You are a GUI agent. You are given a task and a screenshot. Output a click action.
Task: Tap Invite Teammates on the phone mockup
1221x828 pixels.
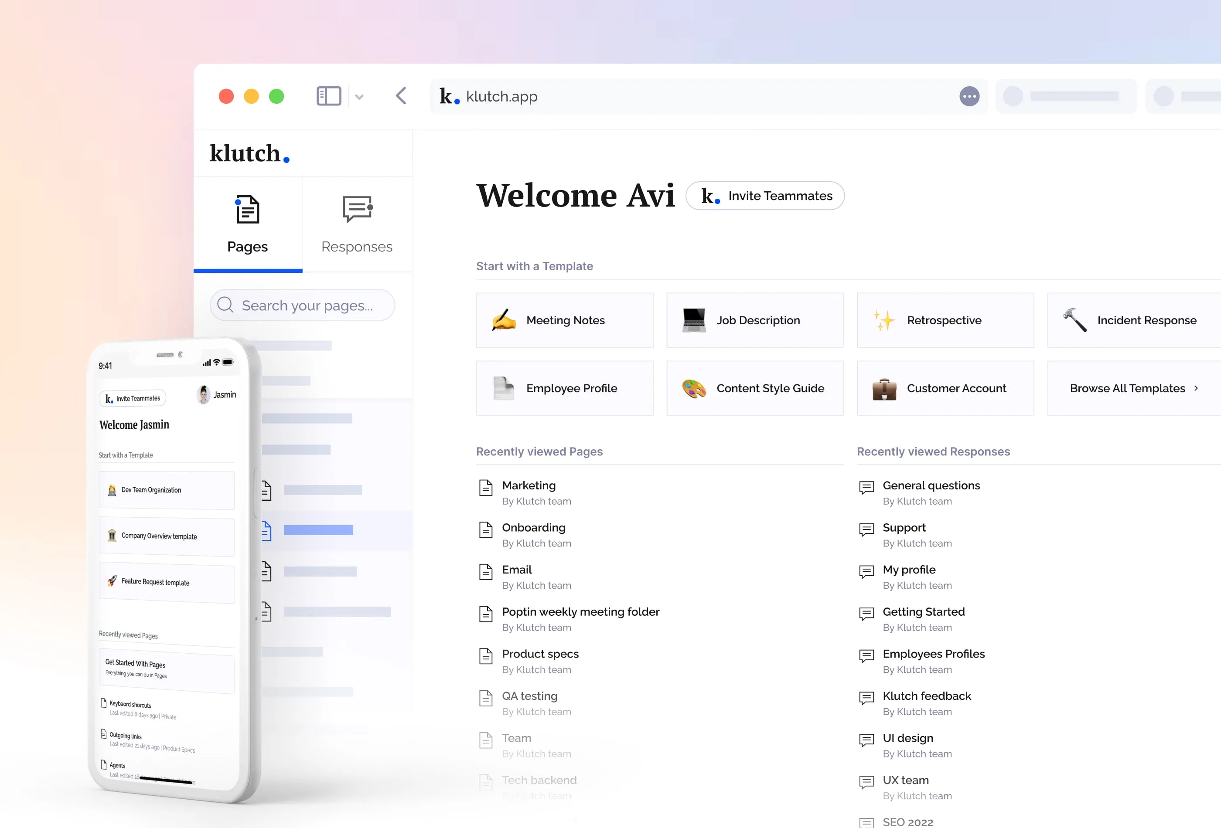(x=133, y=398)
